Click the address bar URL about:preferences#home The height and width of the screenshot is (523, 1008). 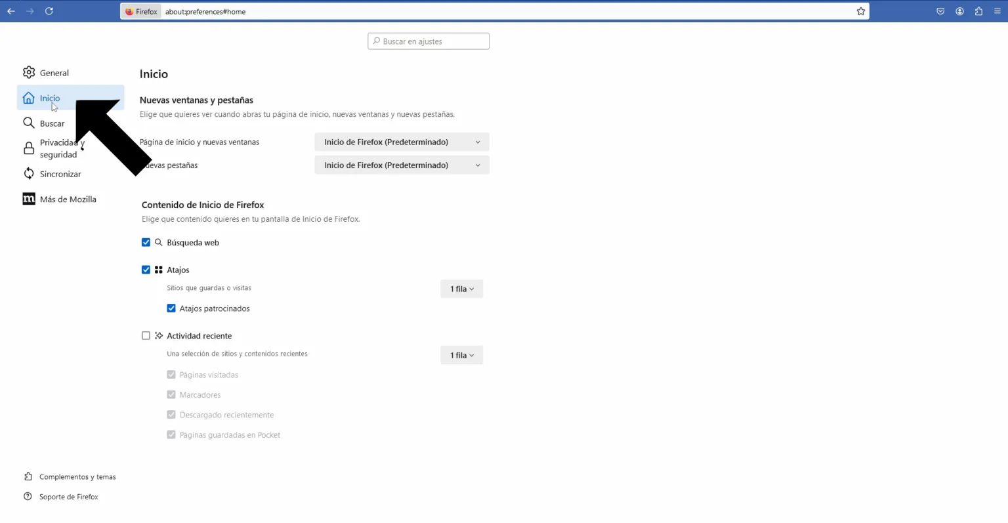(x=205, y=12)
